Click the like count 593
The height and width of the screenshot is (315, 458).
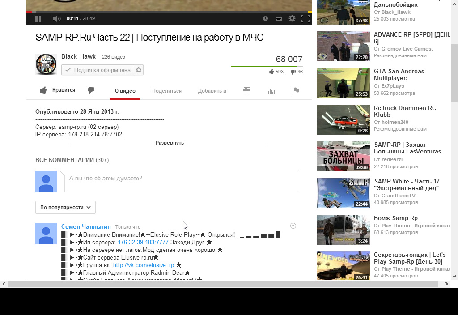(276, 72)
